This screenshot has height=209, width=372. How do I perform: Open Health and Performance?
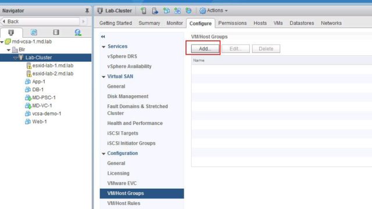[x=135, y=123]
